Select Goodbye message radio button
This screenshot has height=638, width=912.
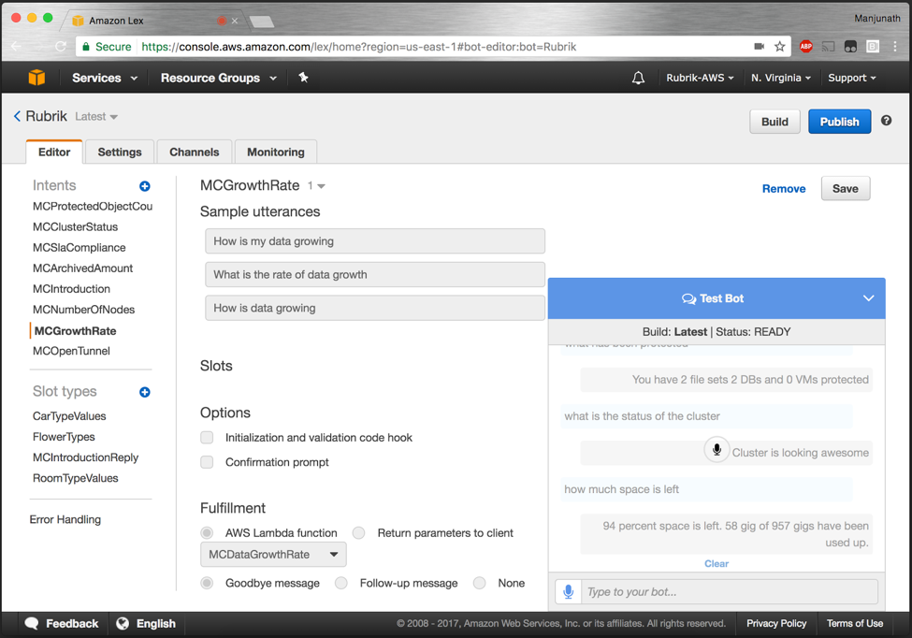point(207,583)
